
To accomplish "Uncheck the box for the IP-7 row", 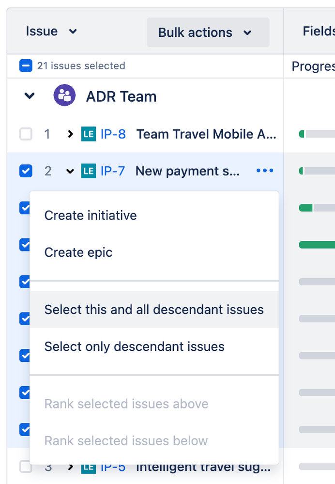I will point(26,171).
